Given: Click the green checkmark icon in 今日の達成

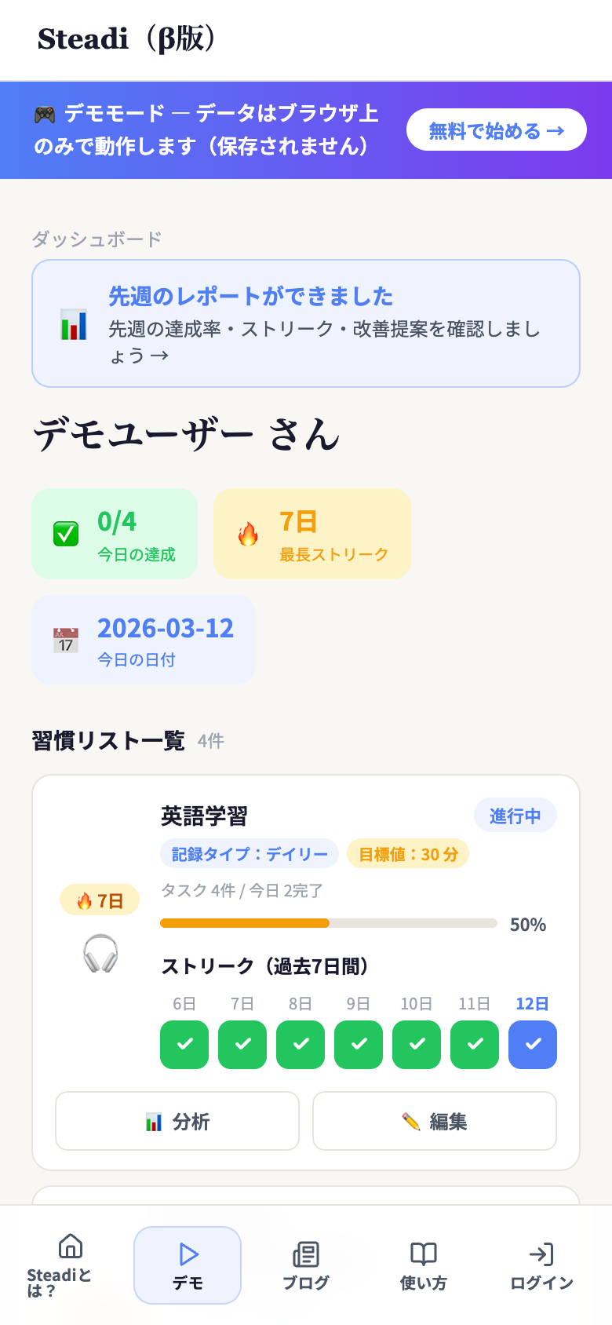Looking at the screenshot, I should [x=66, y=534].
